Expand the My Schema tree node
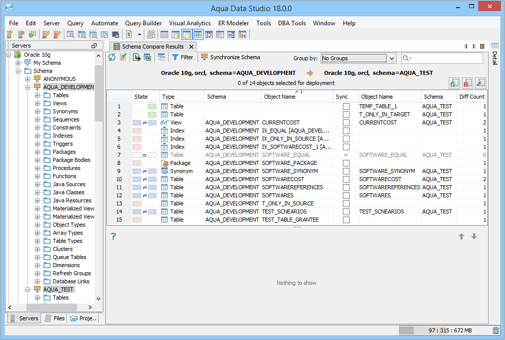Image resolution: width=505 pixels, height=340 pixels. pos(18,63)
